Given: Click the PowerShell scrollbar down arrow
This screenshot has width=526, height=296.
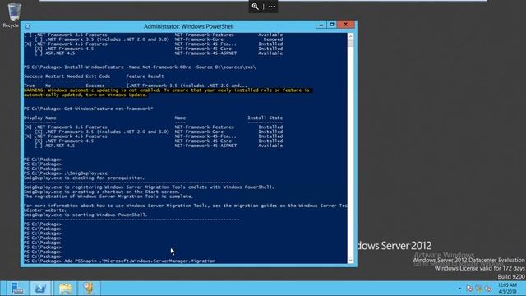Looking at the screenshot, I should click(x=351, y=260).
